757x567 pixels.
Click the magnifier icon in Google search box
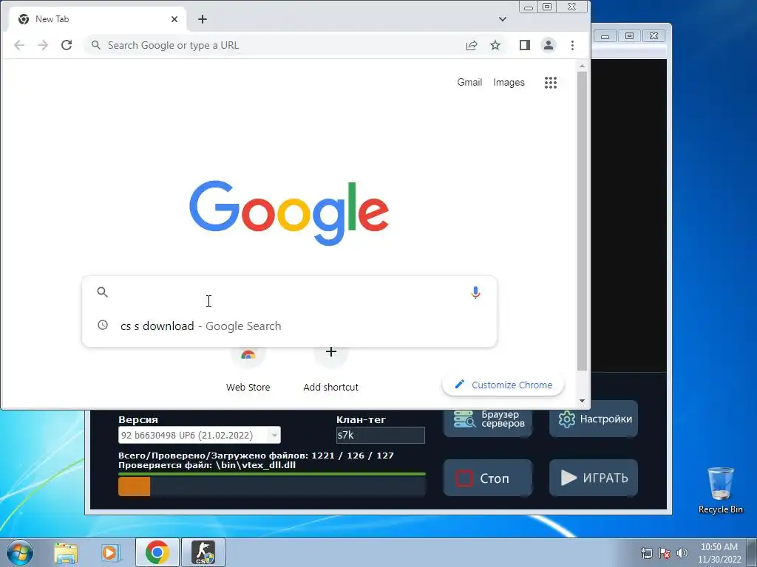coord(102,292)
